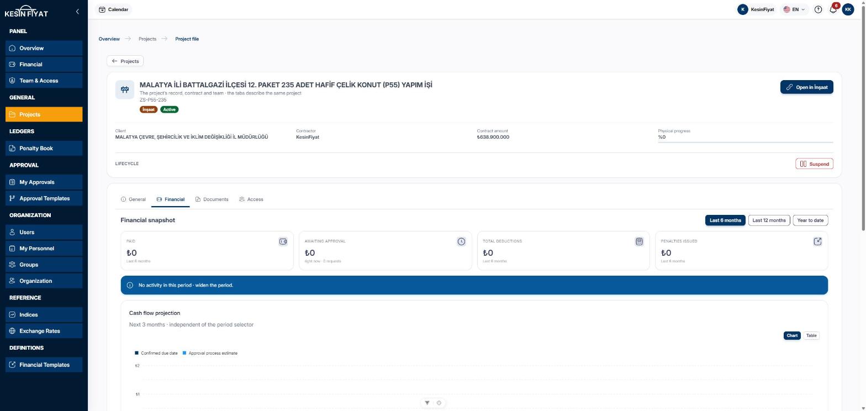Select the Last 6 months period

(725, 220)
